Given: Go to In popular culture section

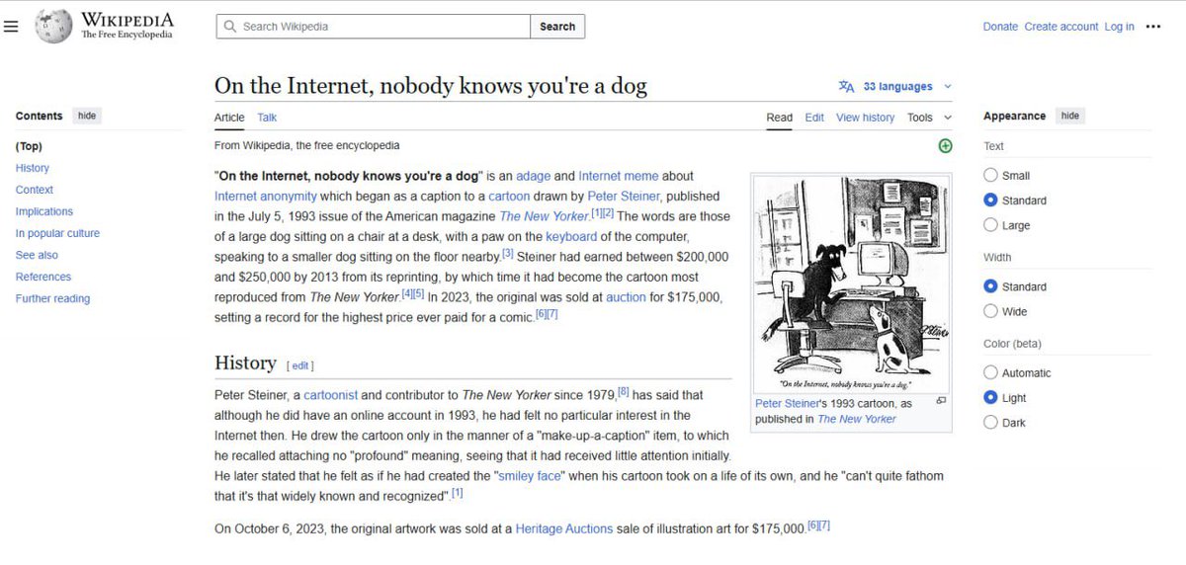Looking at the screenshot, I should pyautogui.click(x=57, y=233).
